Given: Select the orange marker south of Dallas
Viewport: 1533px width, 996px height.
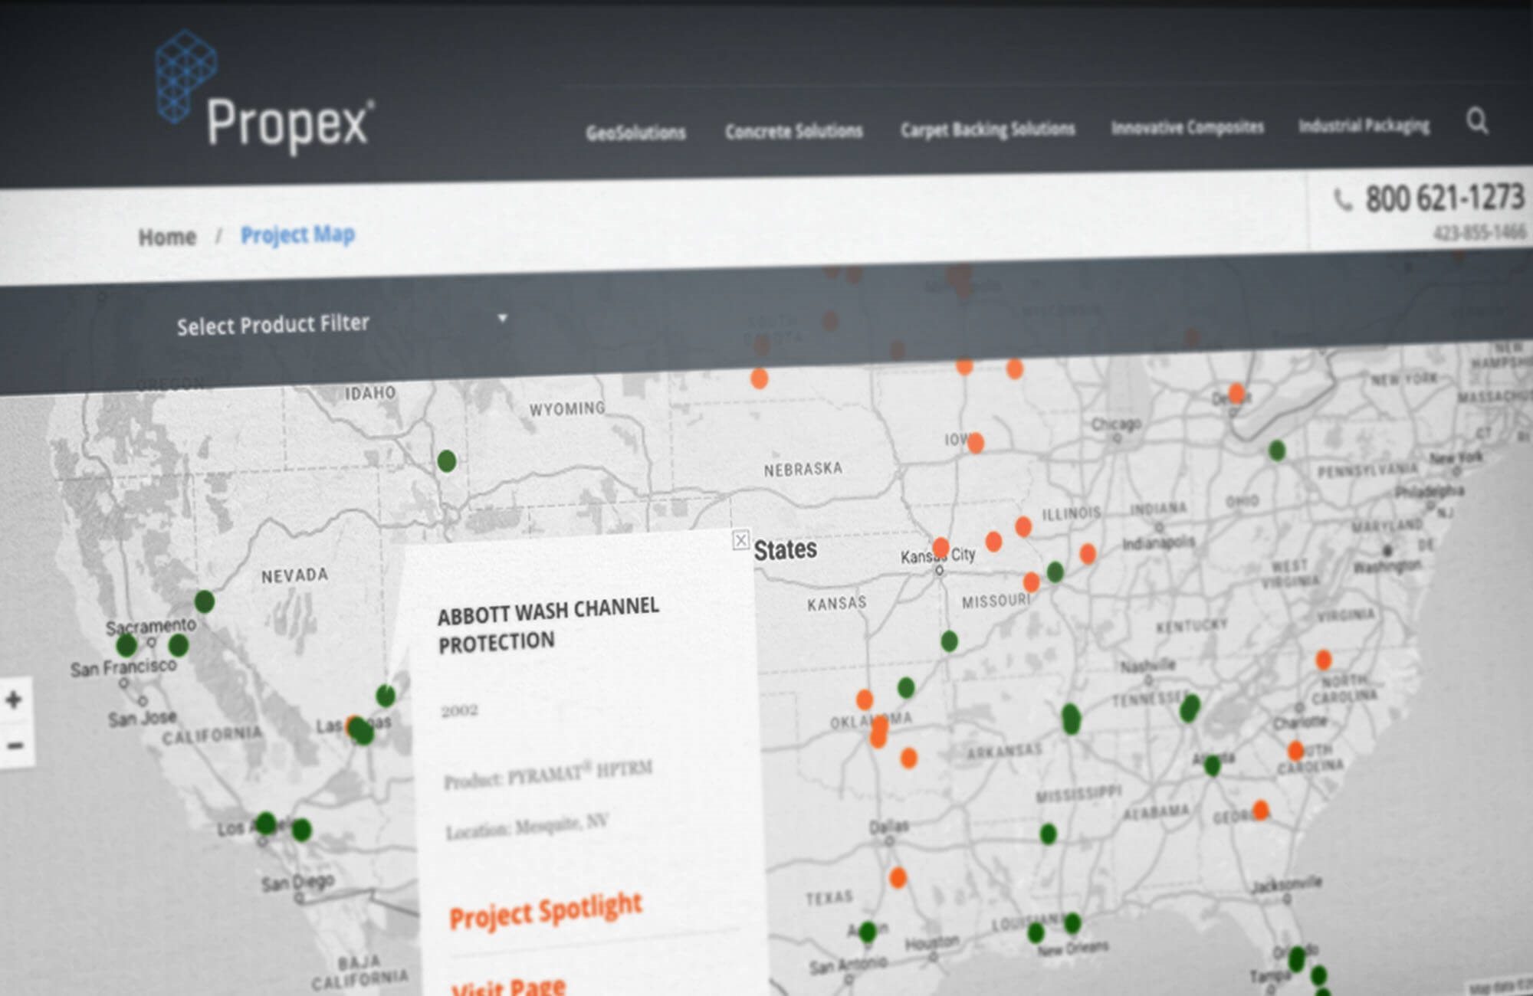Looking at the screenshot, I should pyautogui.click(x=898, y=878).
